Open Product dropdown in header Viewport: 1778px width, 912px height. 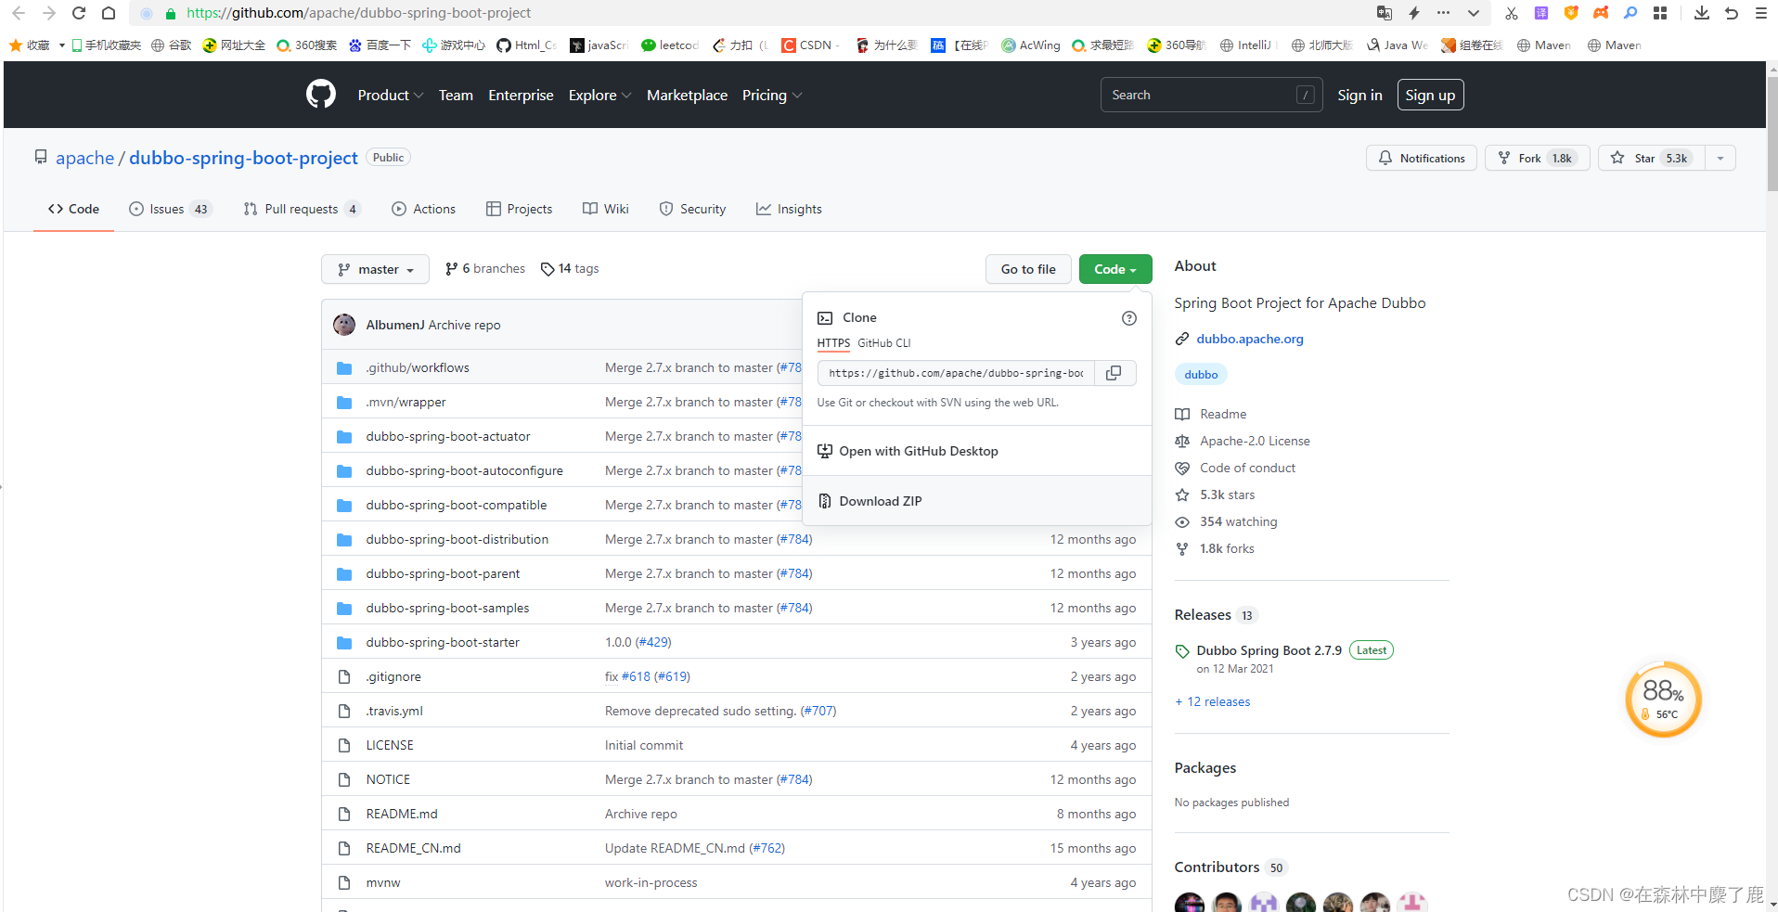[x=391, y=95]
